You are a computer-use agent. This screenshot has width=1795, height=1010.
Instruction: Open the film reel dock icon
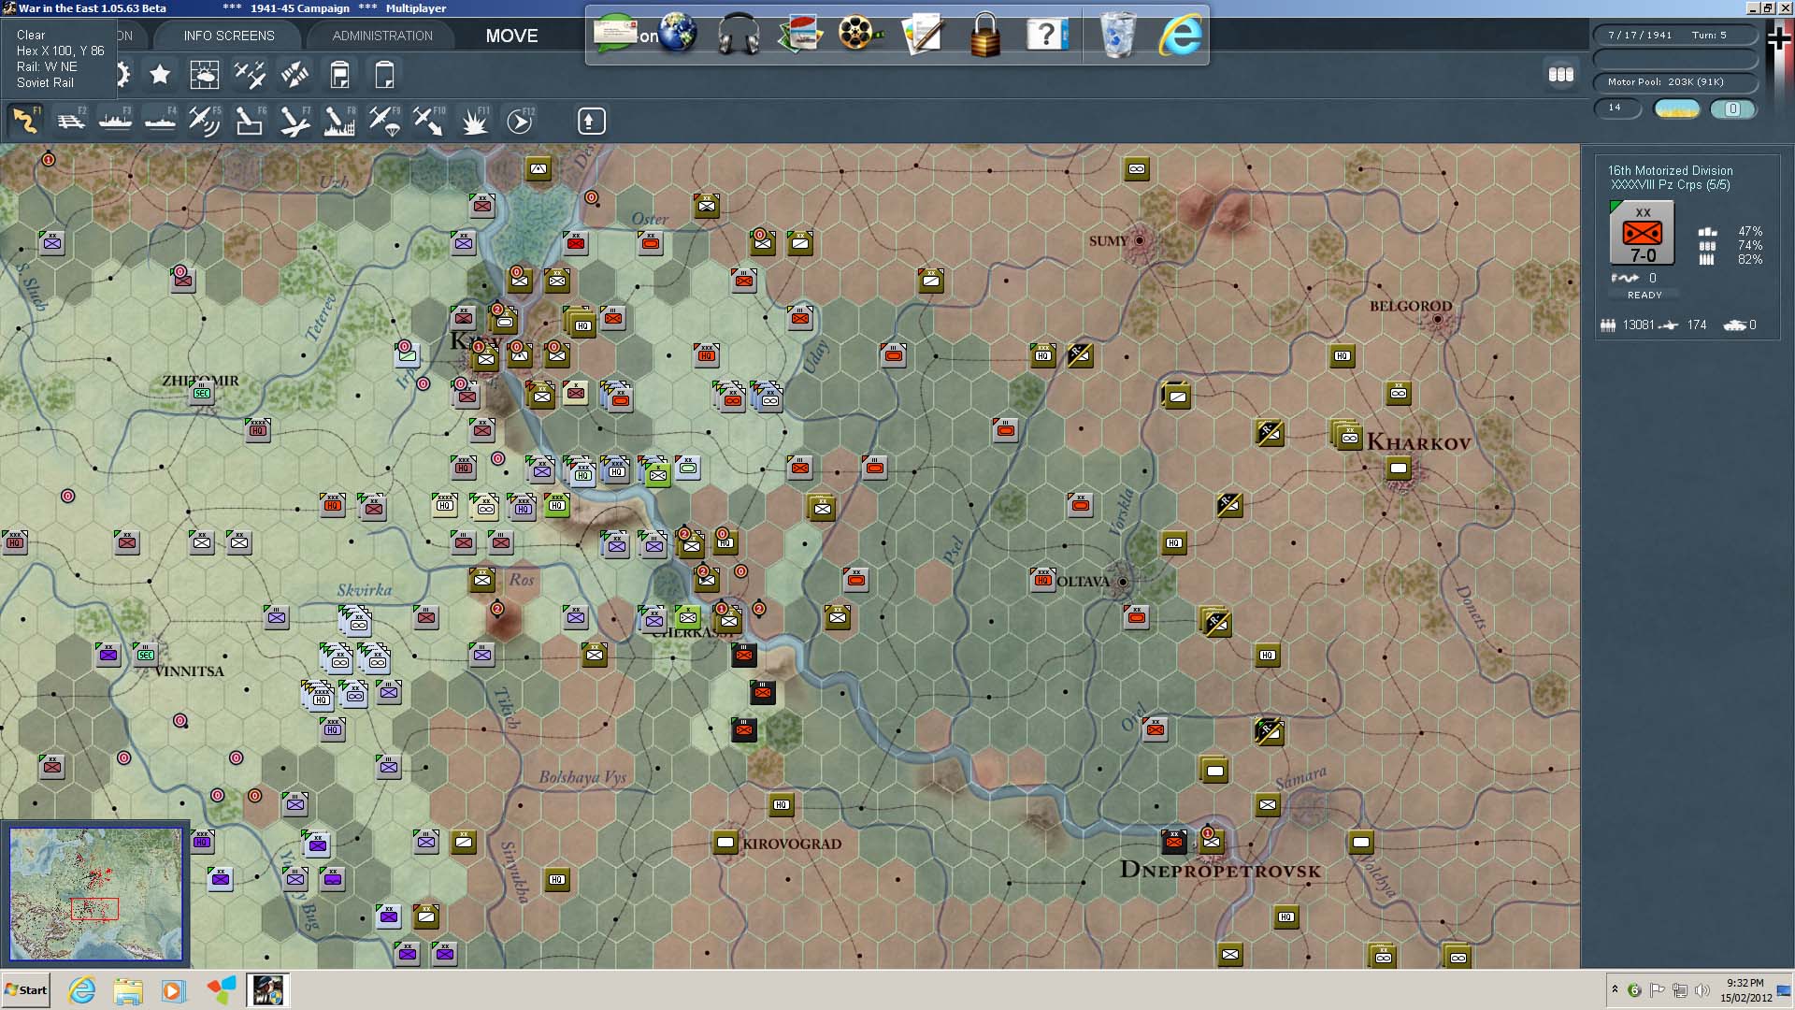coord(861,35)
